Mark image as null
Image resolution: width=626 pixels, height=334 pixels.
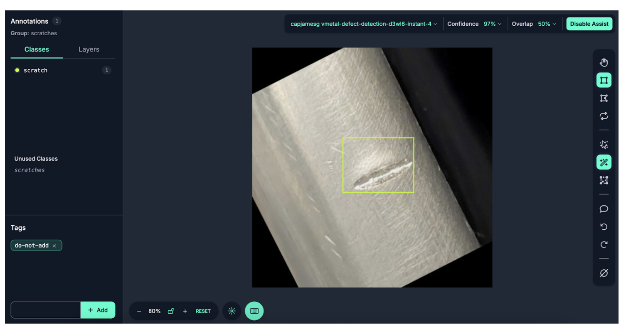[x=604, y=273]
